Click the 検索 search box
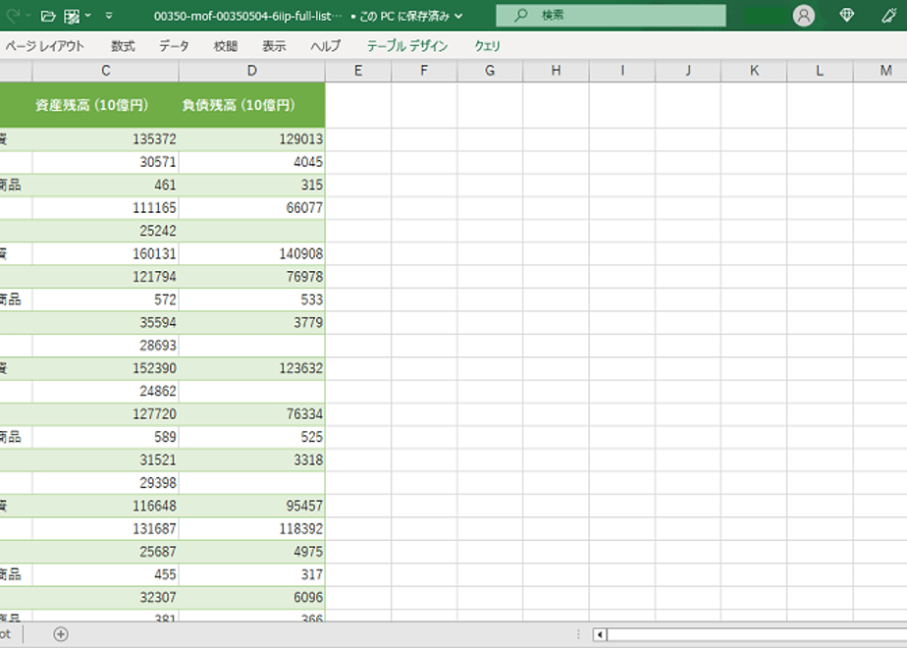Screen dimensions: 907x648 611,16
